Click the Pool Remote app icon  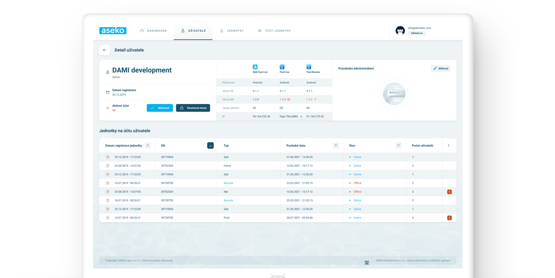click(309, 67)
